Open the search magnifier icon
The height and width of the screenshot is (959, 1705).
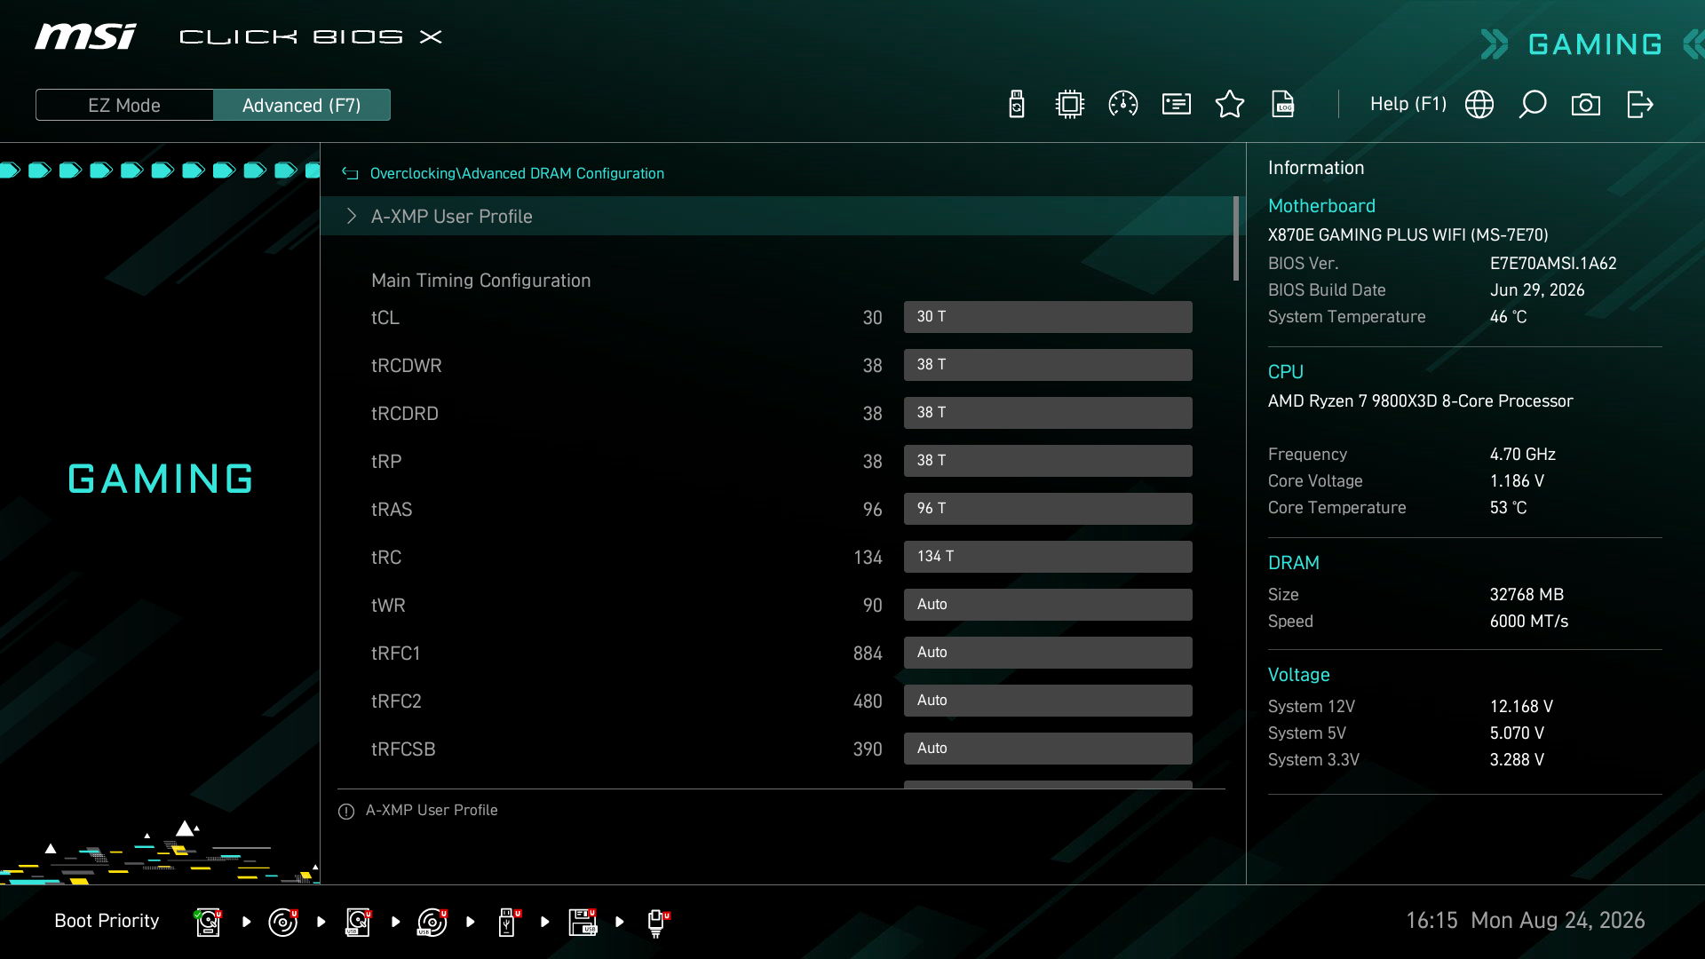coord(1533,105)
